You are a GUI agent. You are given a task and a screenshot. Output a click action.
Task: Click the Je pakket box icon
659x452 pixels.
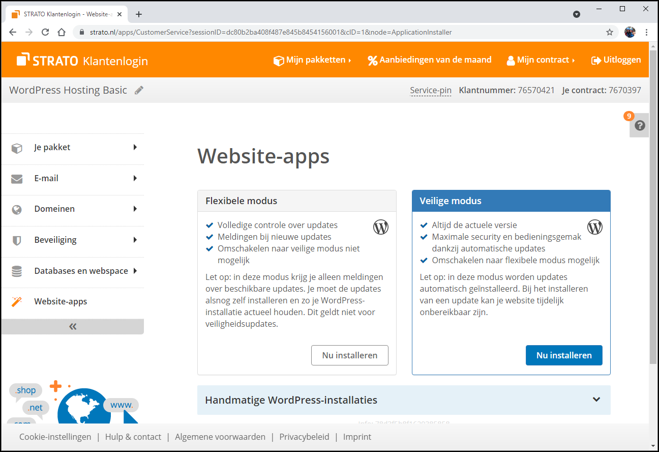point(17,148)
